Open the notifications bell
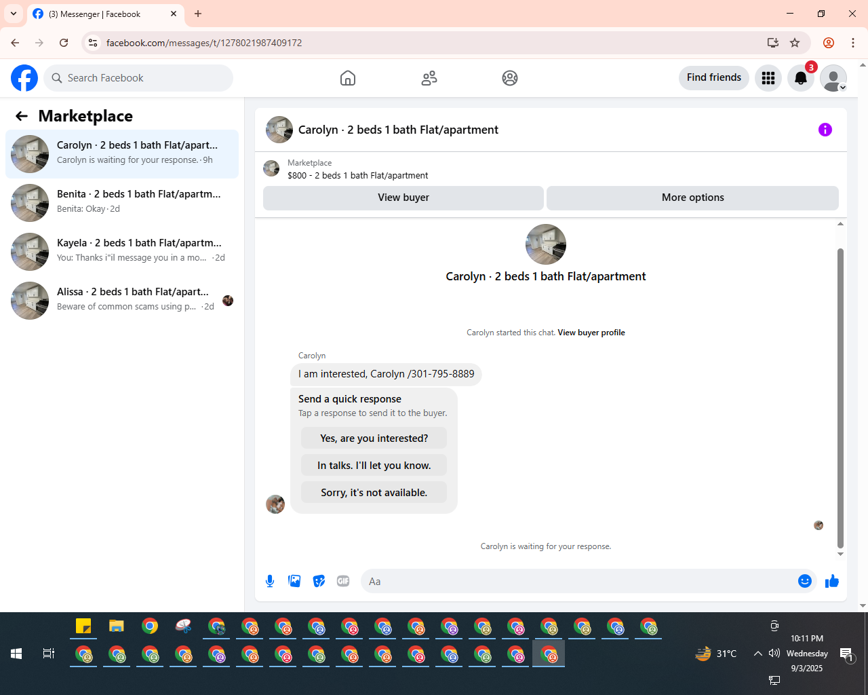 (801, 78)
